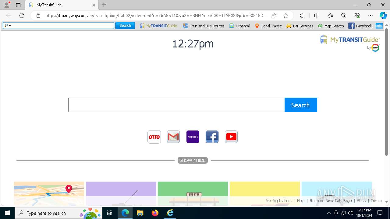Open the Settings and more menu
Image resolution: width=390 pixels, height=219 pixels.
[370, 16]
